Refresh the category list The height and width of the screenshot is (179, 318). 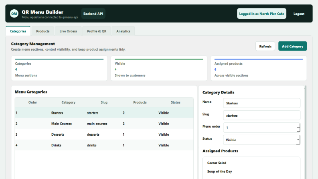(265, 46)
